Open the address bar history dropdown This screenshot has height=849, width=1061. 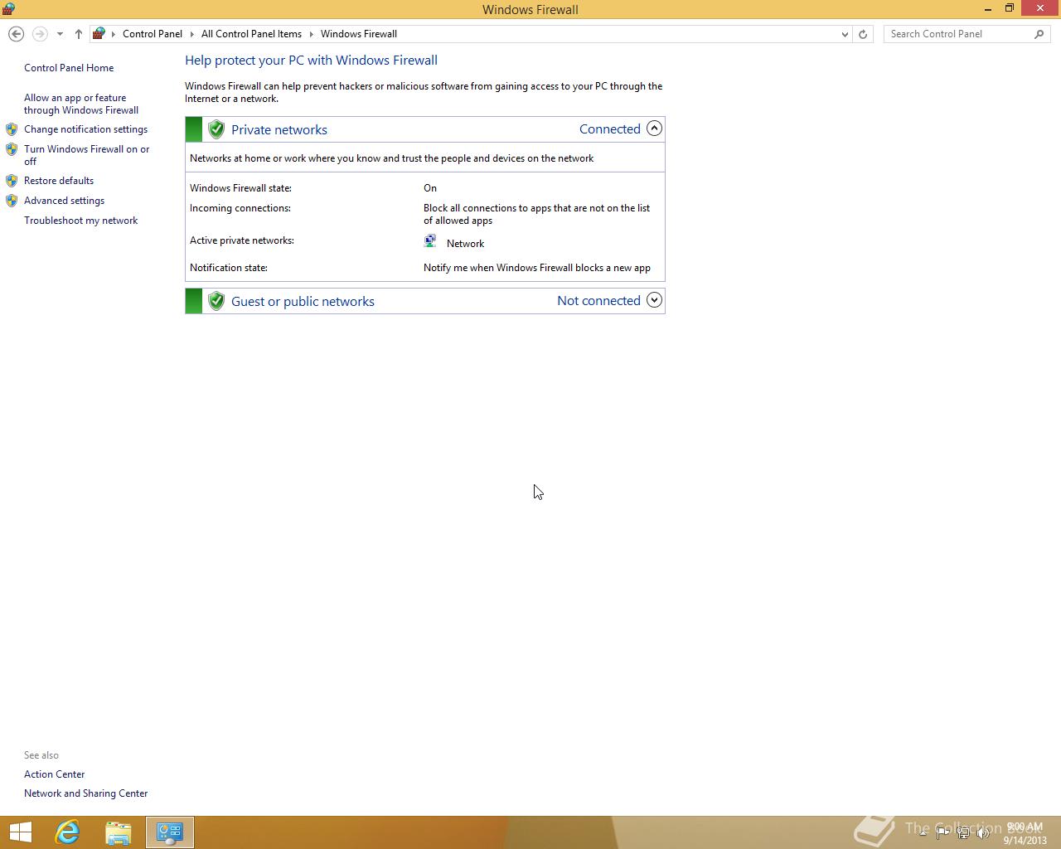[x=845, y=34]
